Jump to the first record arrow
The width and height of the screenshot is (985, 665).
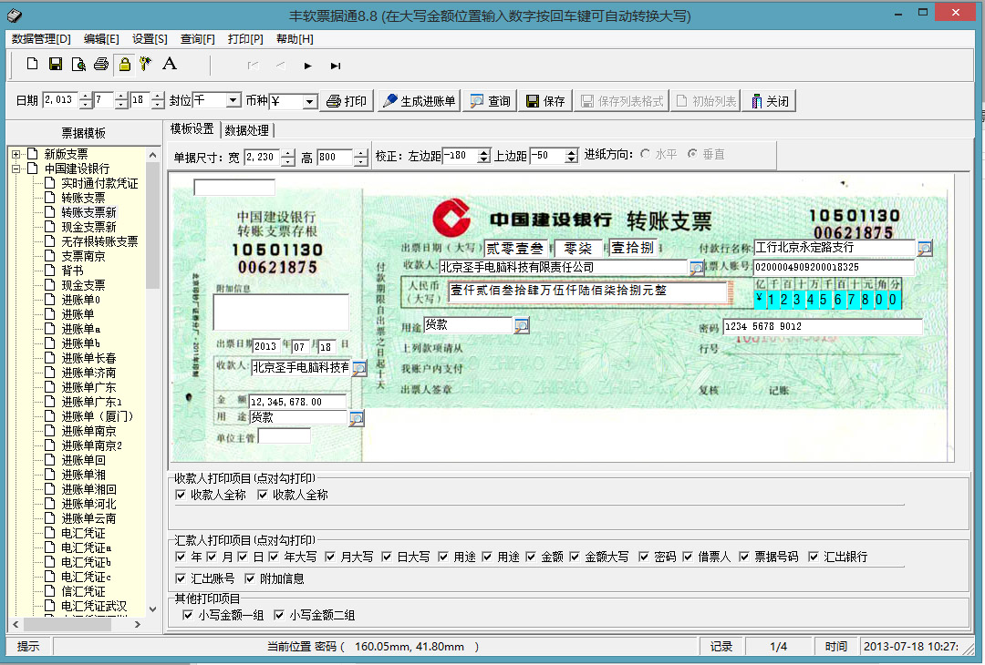click(x=254, y=66)
